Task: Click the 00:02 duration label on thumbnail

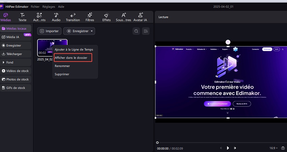Action: coord(42,53)
